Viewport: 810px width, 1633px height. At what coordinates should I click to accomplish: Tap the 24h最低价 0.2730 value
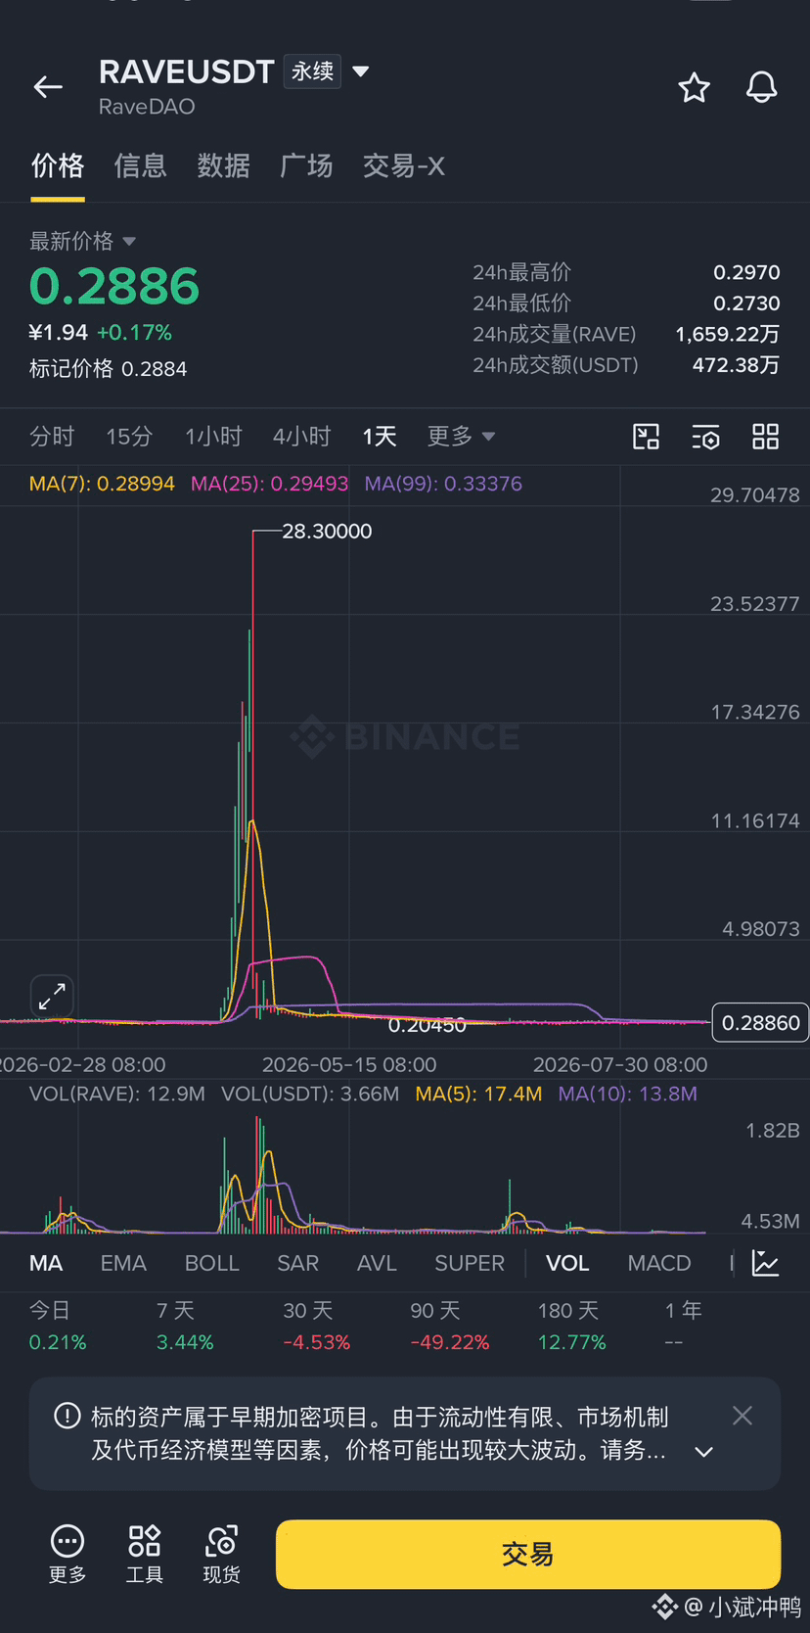point(746,303)
